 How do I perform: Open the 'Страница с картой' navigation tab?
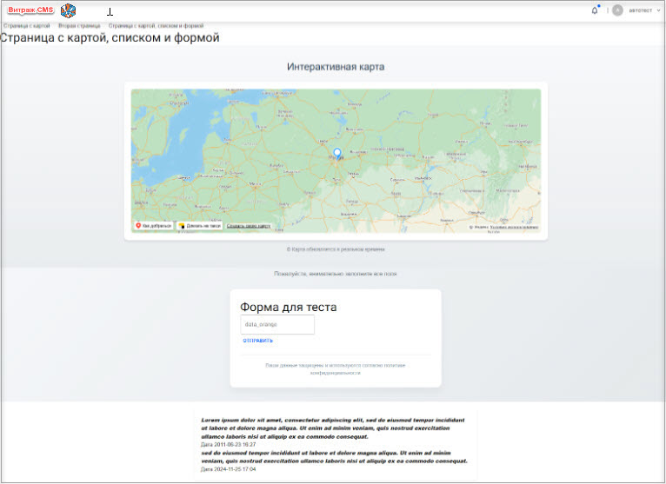tap(27, 26)
